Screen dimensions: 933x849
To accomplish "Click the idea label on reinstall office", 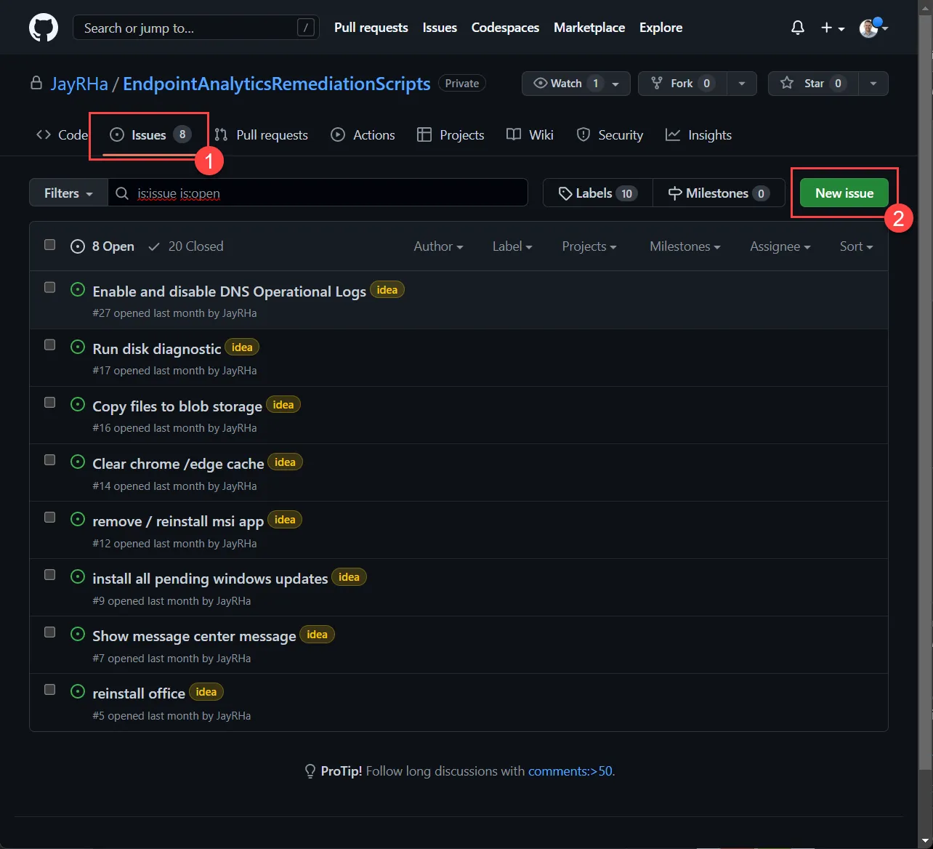I will (x=206, y=692).
